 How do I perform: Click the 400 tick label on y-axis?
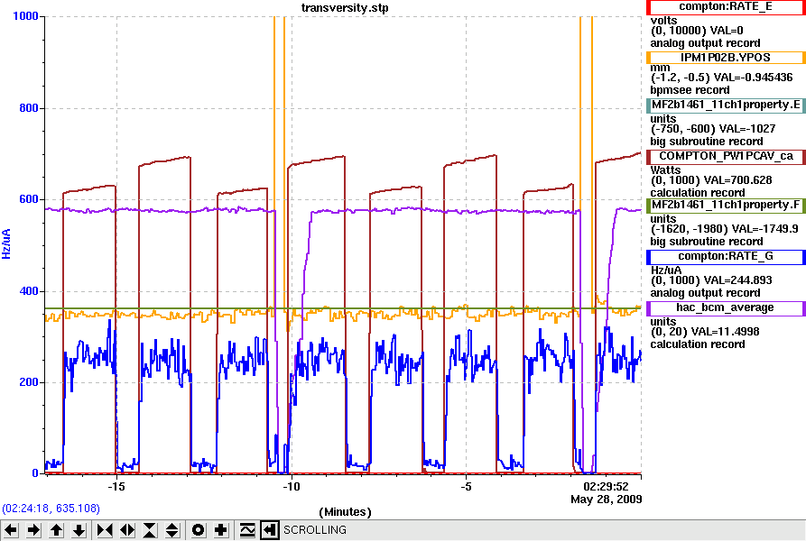(29, 291)
